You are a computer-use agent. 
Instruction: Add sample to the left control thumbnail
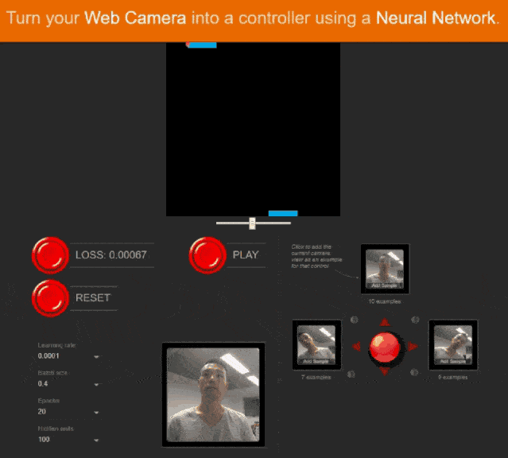[316, 345]
